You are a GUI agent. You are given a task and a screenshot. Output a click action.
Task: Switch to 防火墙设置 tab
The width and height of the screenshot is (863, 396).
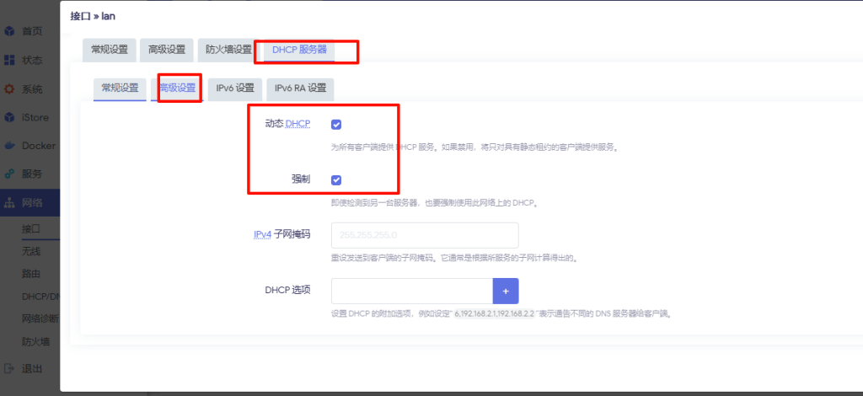tap(228, 50)
